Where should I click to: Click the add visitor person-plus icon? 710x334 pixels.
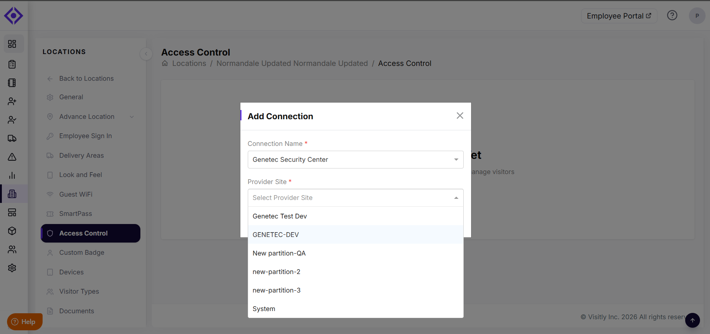tap(12, 101)
